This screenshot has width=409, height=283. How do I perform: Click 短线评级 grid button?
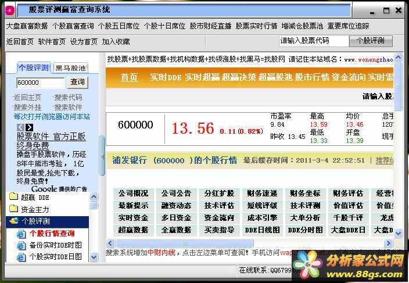coord(263,206)
